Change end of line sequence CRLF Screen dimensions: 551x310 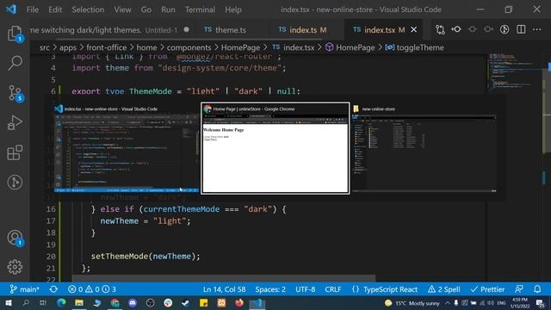333,289
